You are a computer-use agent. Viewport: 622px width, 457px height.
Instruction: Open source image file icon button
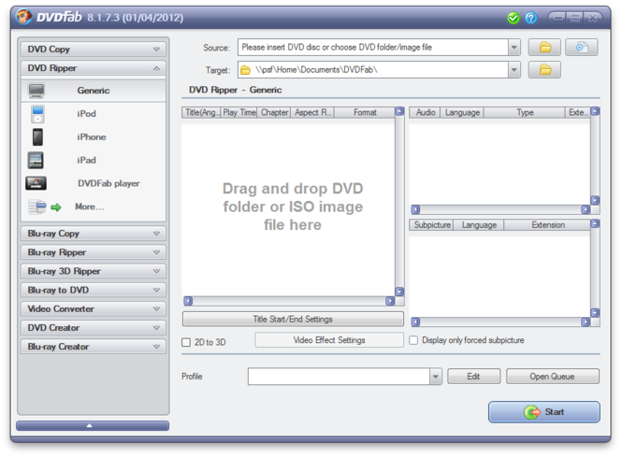click(582, 48)
